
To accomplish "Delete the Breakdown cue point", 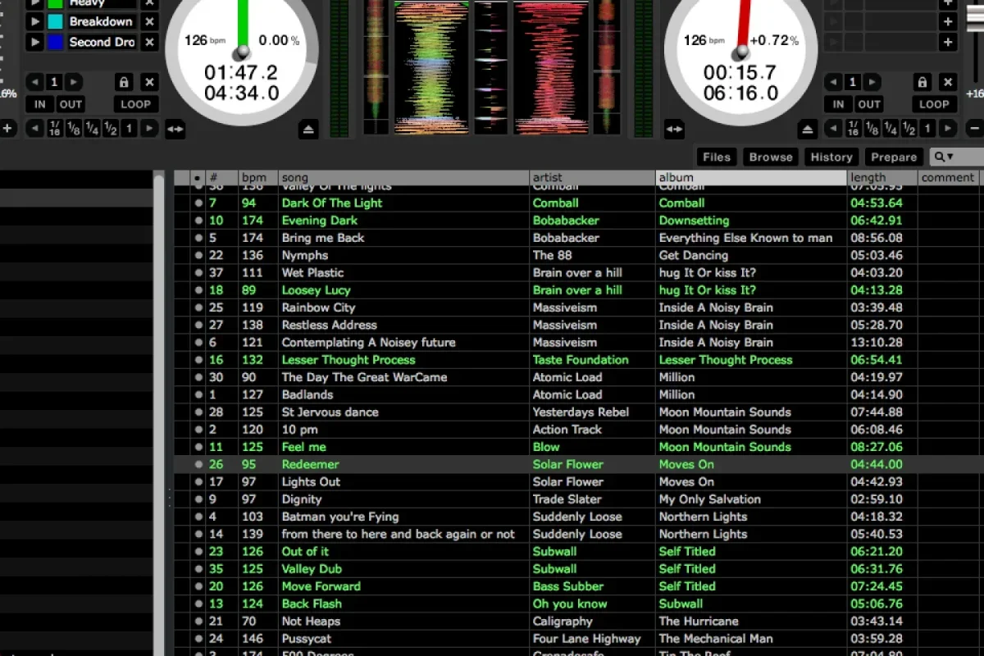I will [x=149, y=21].
